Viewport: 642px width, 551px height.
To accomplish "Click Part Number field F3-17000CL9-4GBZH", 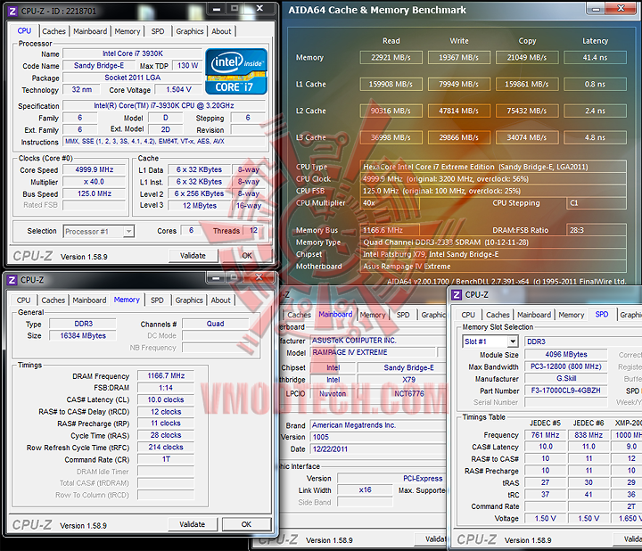I will pyautogui.click(x=566, y=391).
